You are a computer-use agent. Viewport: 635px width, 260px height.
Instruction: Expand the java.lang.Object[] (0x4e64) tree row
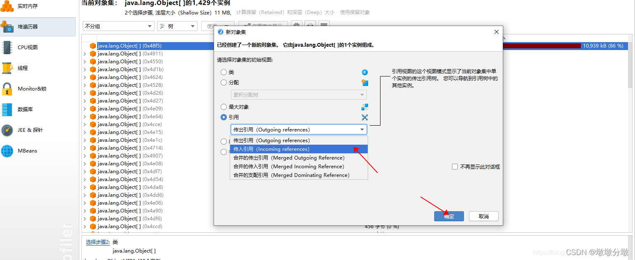(85, 117)
